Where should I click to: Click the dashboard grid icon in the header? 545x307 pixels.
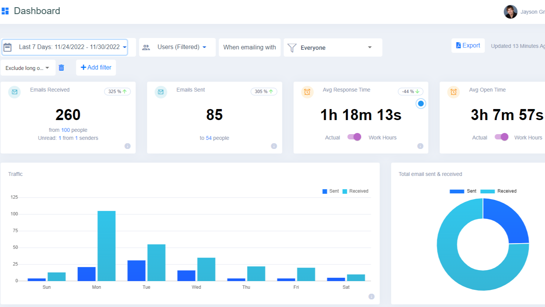(5, 11)
